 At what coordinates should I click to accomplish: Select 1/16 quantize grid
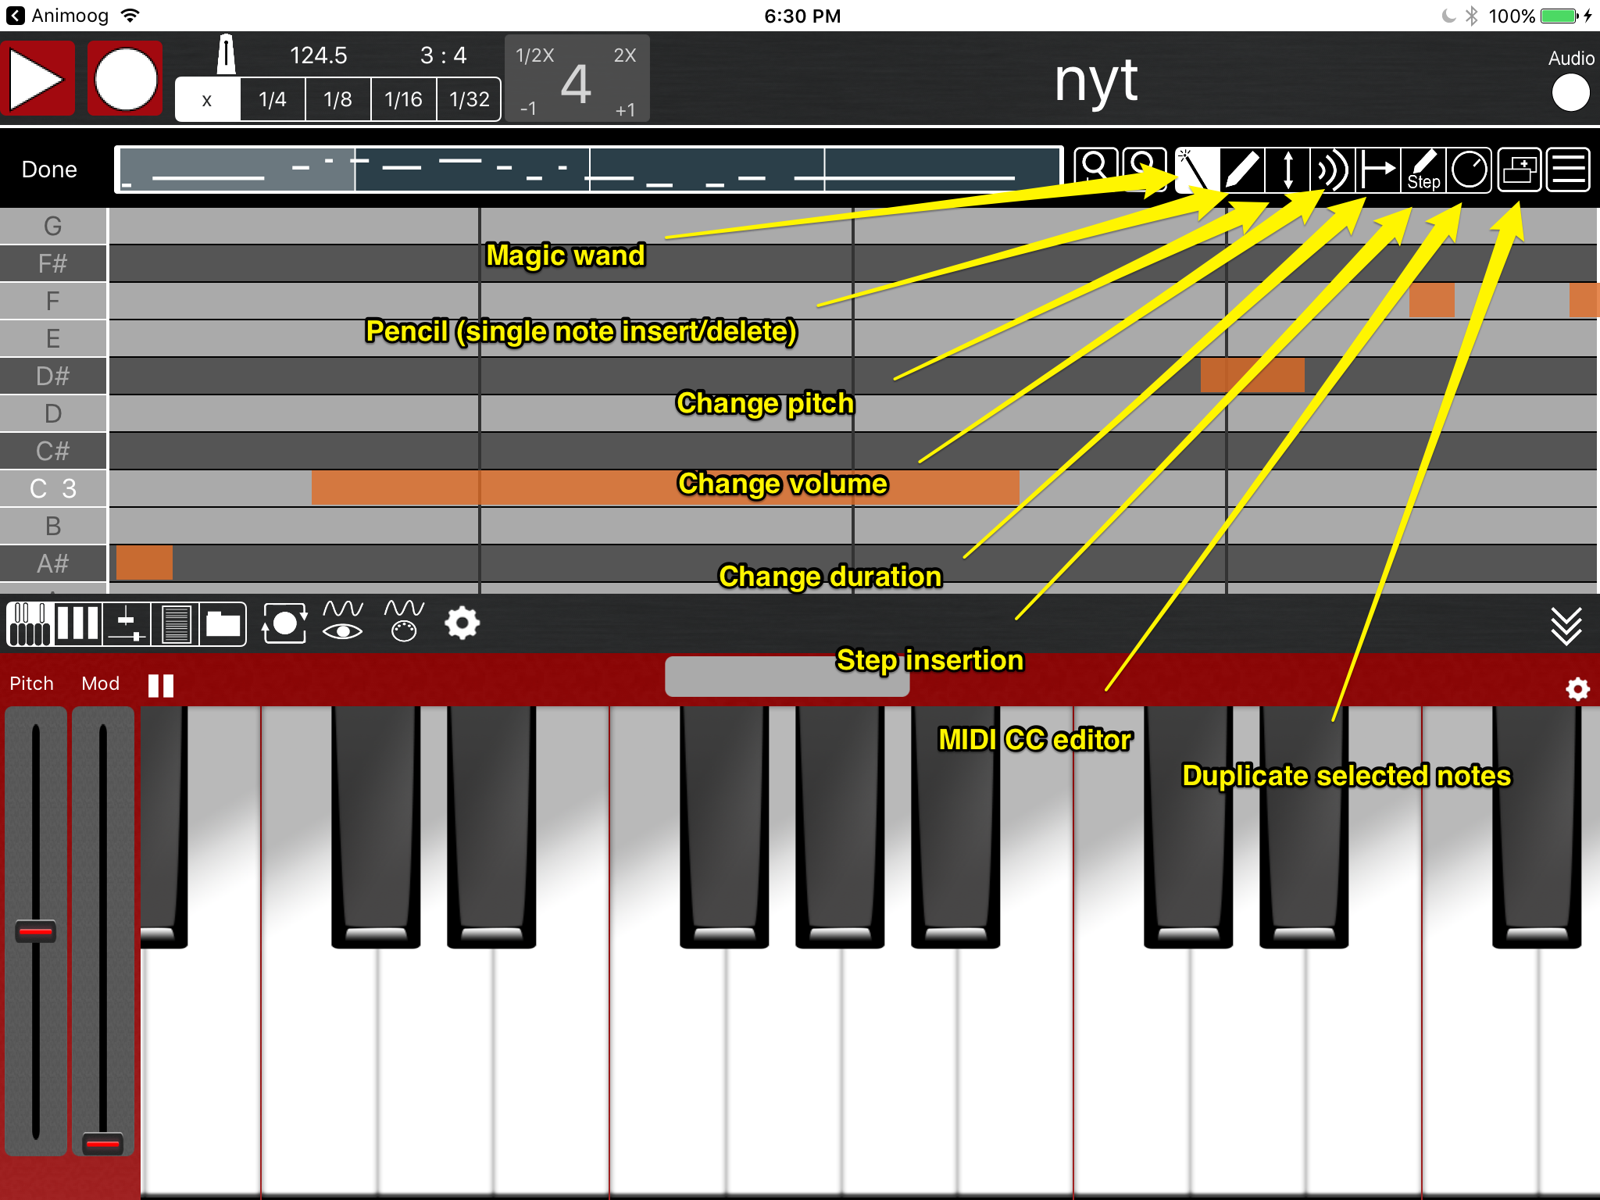[403, 99]
